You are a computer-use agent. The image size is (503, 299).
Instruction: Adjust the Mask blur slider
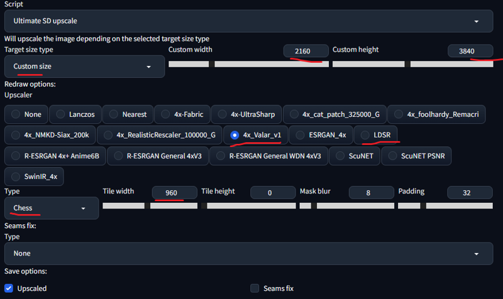[347, 206]
